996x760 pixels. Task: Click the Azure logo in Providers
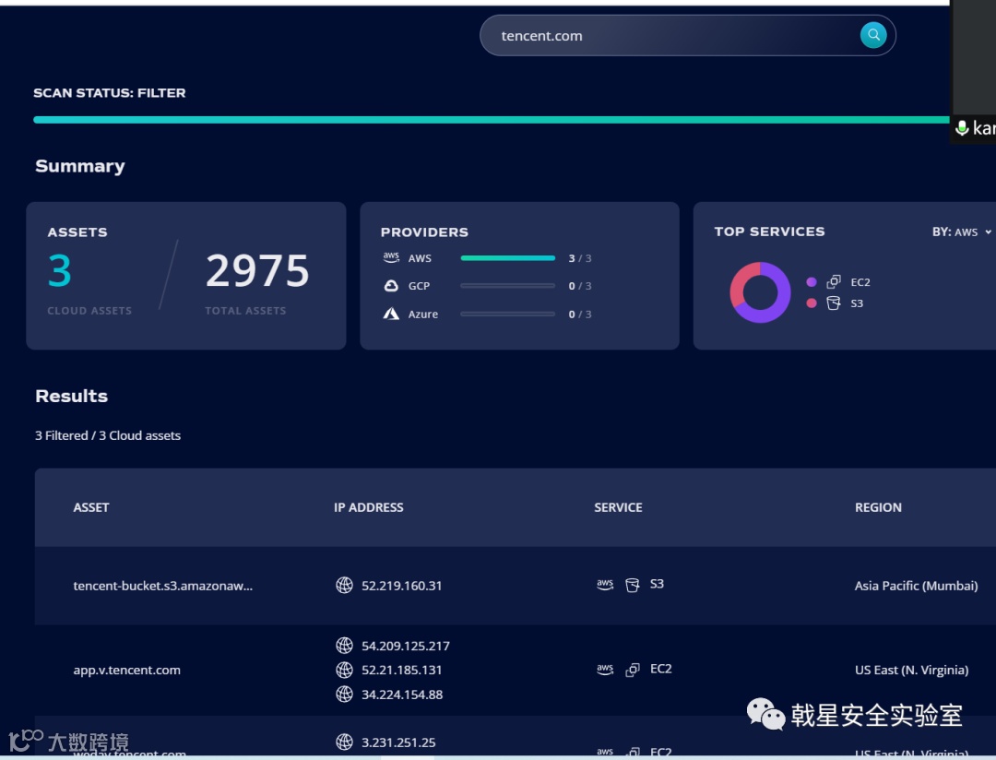pos(391,314)
